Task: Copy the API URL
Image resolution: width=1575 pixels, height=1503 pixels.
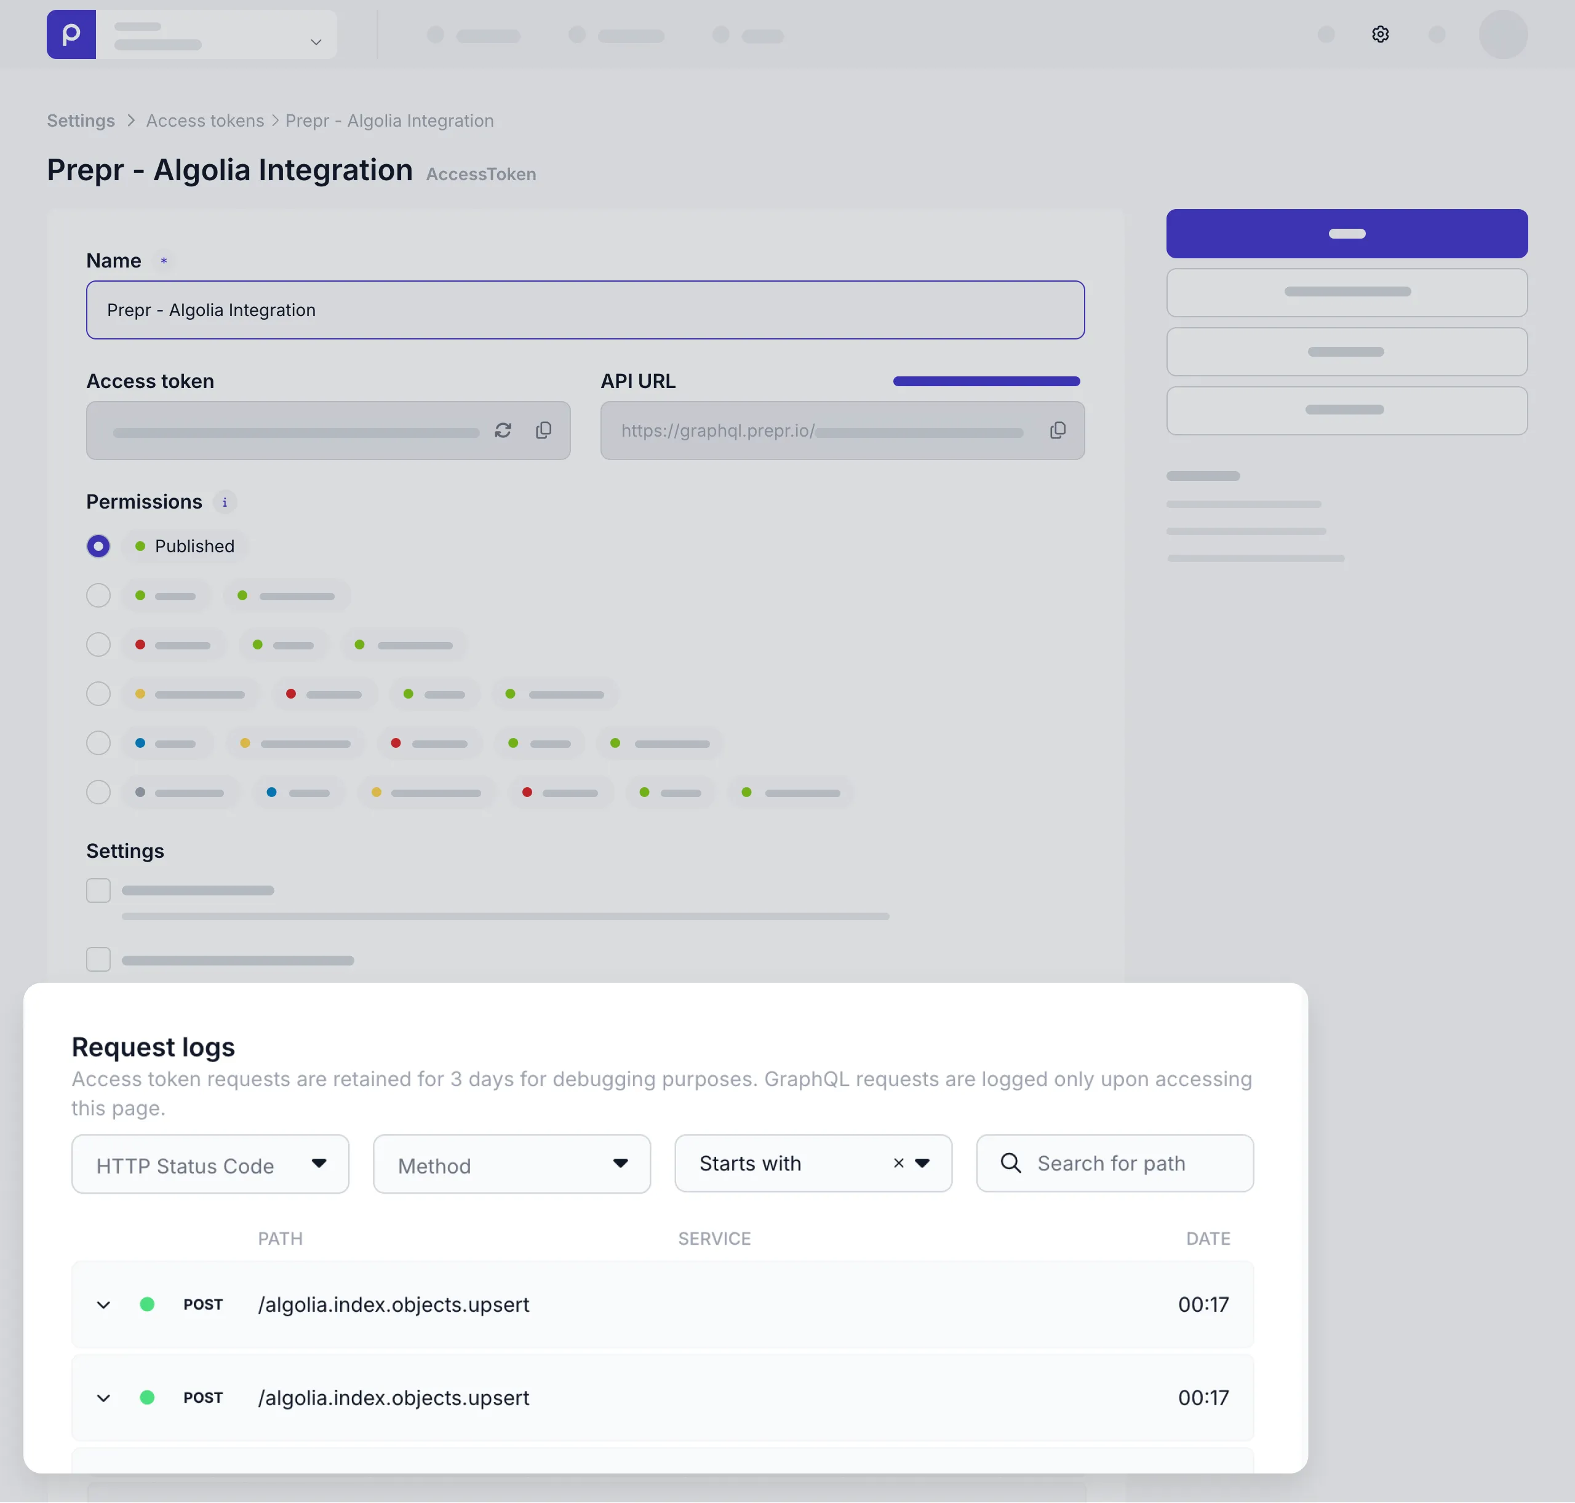Action: pos(1057,430)
